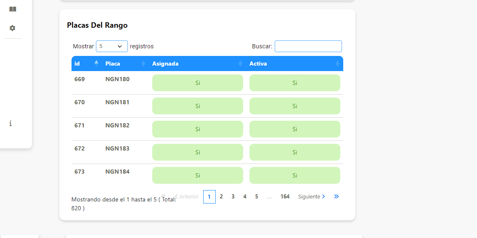The height and width of the screenshot is (238, 477).
Task: Jump to last page double-chevron
Action: [336, 197]
